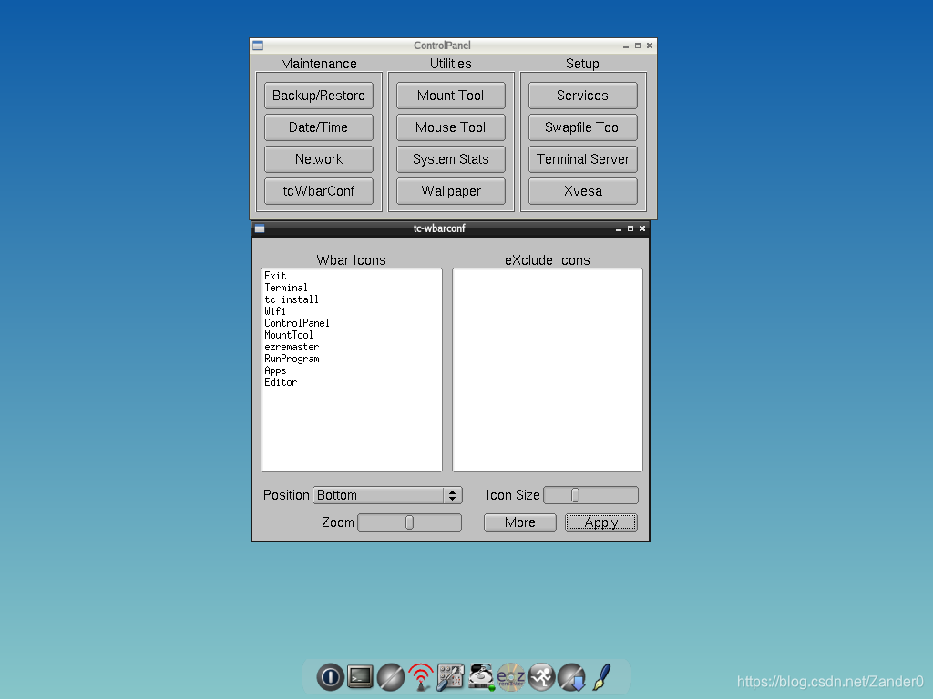The width and height of the screenshot is (933, 699).
Task: Launch MountTool hard drive icon in dock
Action: (481, 677)
